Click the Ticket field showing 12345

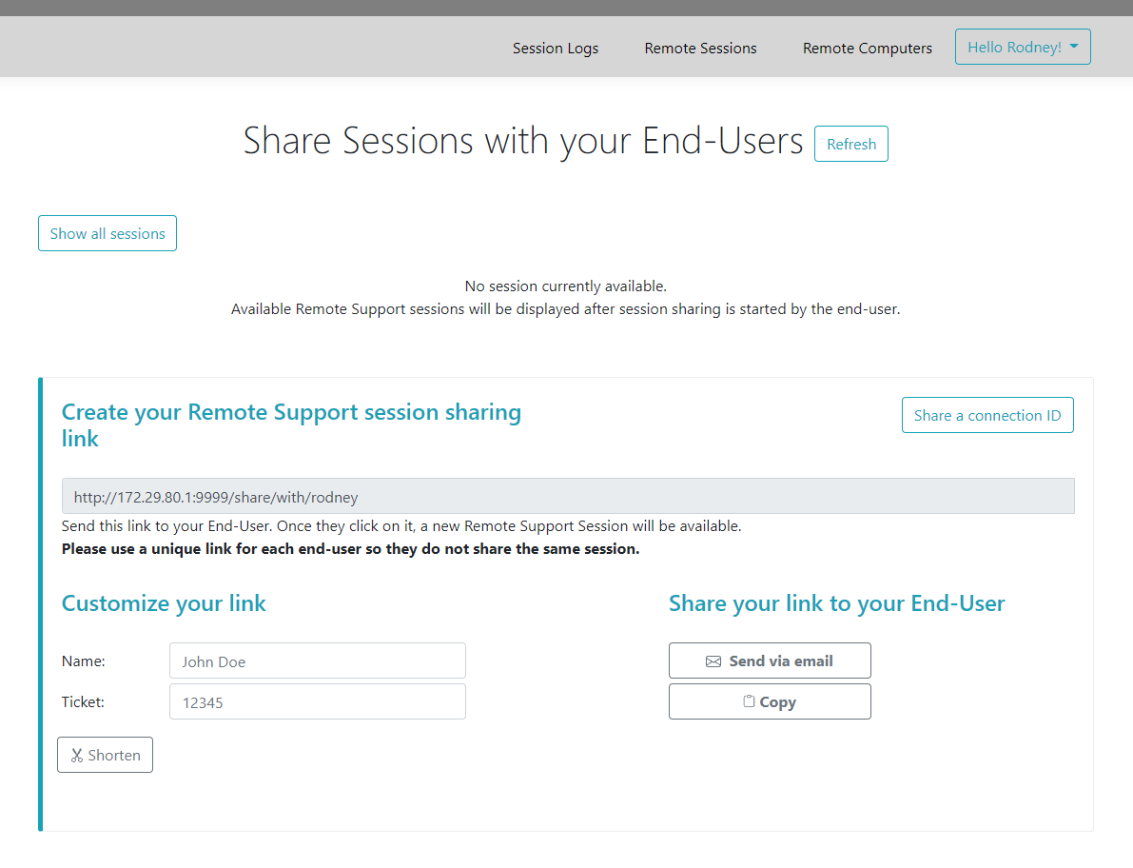317,701
